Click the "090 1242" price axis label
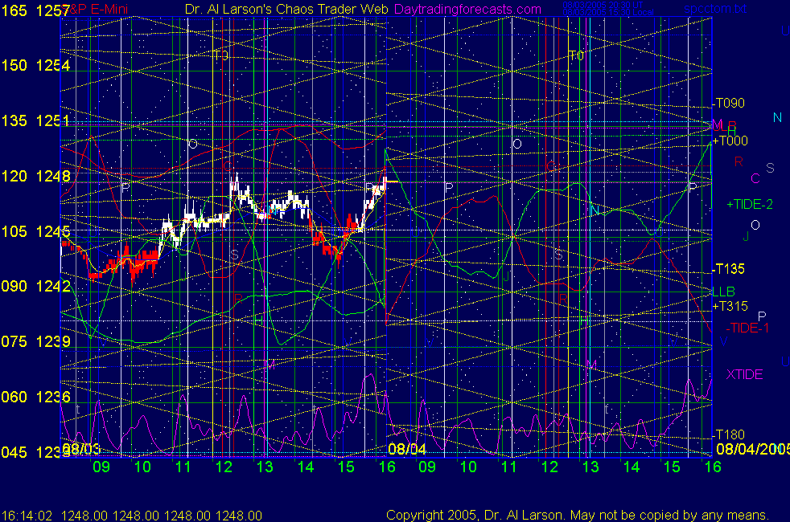Image resolution: width=790 pixels, height=522 pixels. click(x=35, y=286)
